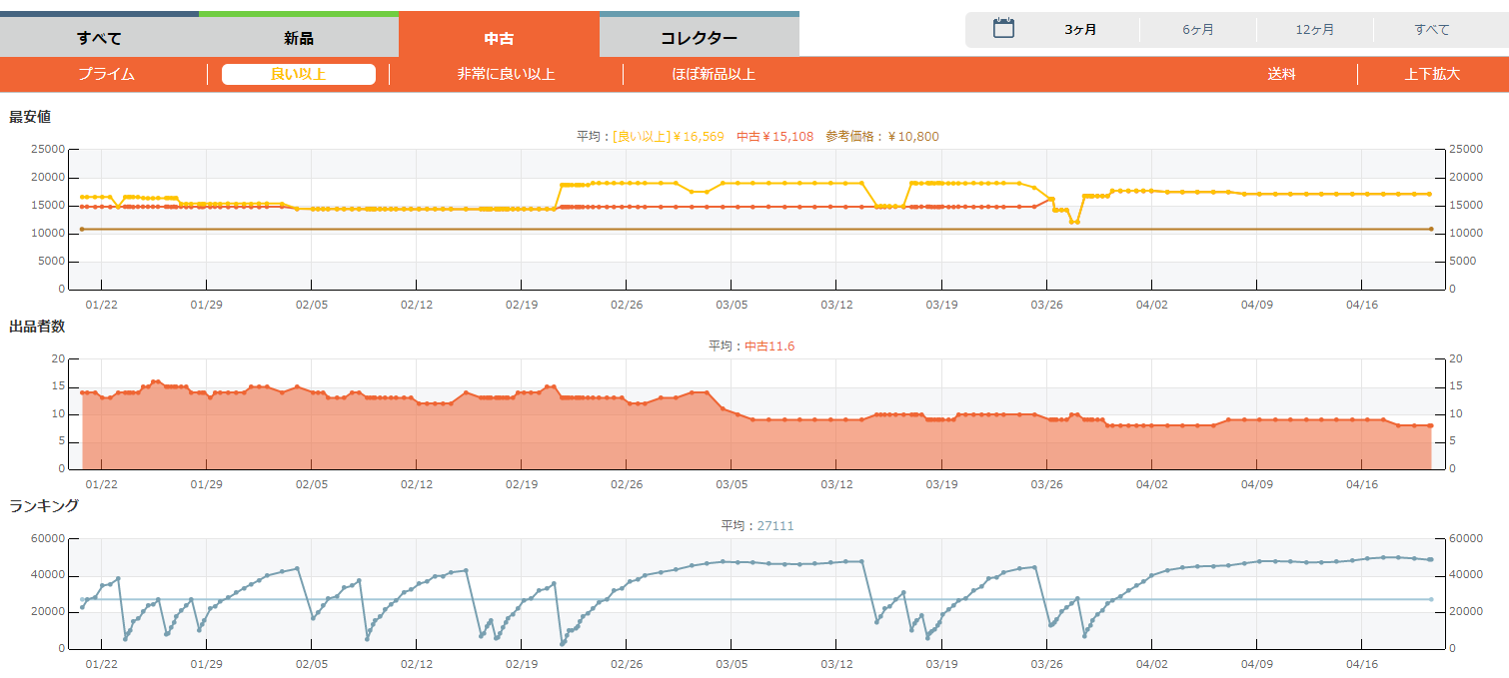Filter by 非常に良い以上 condition

[x=506, y=74]
